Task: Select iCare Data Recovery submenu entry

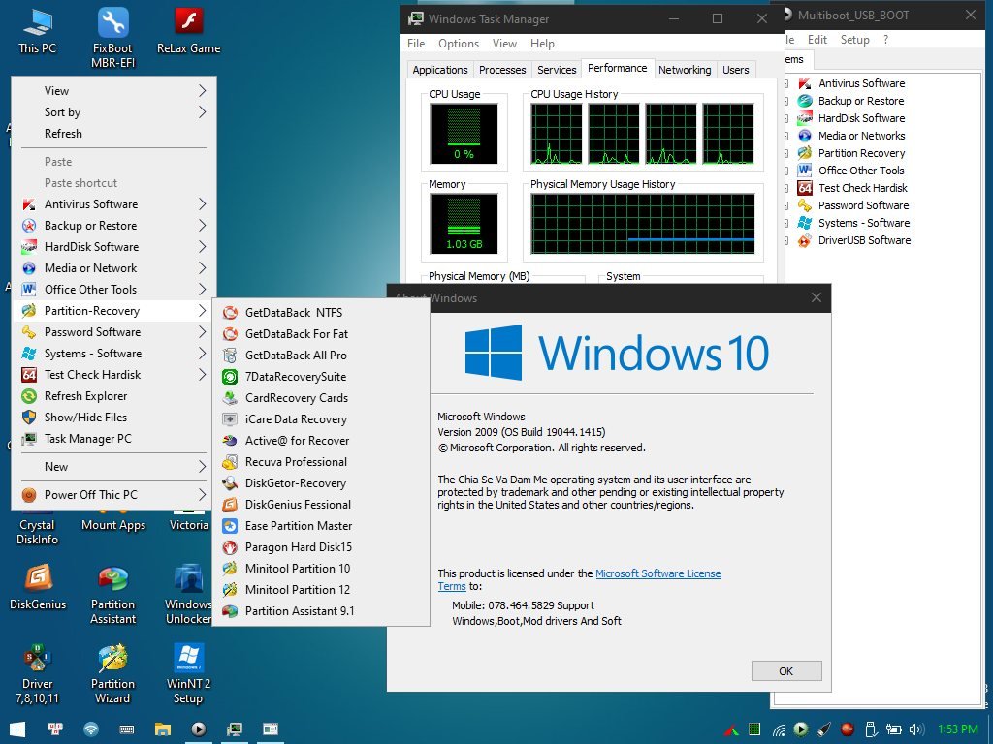Action: [x=321, y=419]
